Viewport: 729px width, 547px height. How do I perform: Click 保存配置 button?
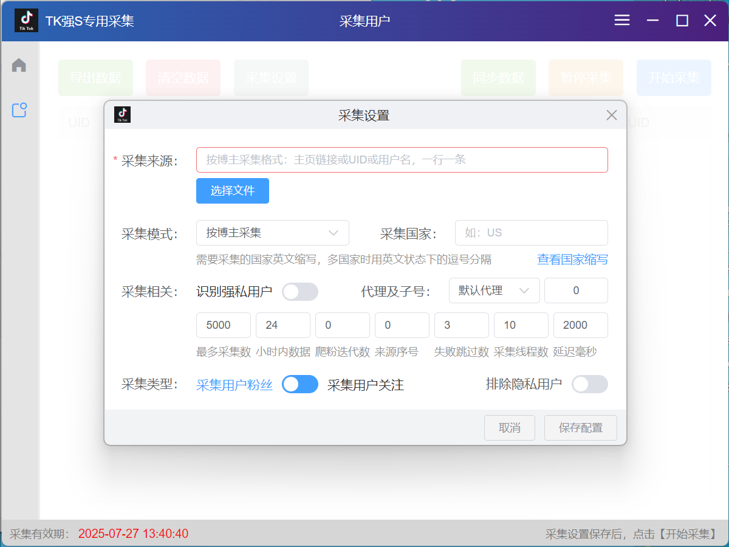point(581,428)
